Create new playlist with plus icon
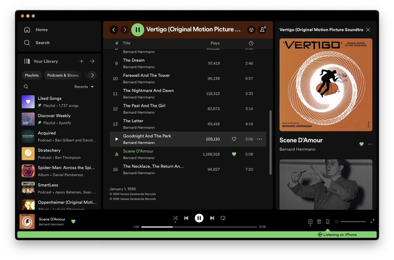Screen dimensions: 394x260 click(81, 61)
